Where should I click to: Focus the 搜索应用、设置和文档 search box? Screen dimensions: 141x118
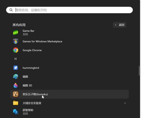(69, 10)
